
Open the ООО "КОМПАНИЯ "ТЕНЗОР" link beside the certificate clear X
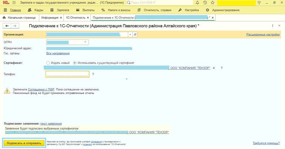click(x=190, y=68)
